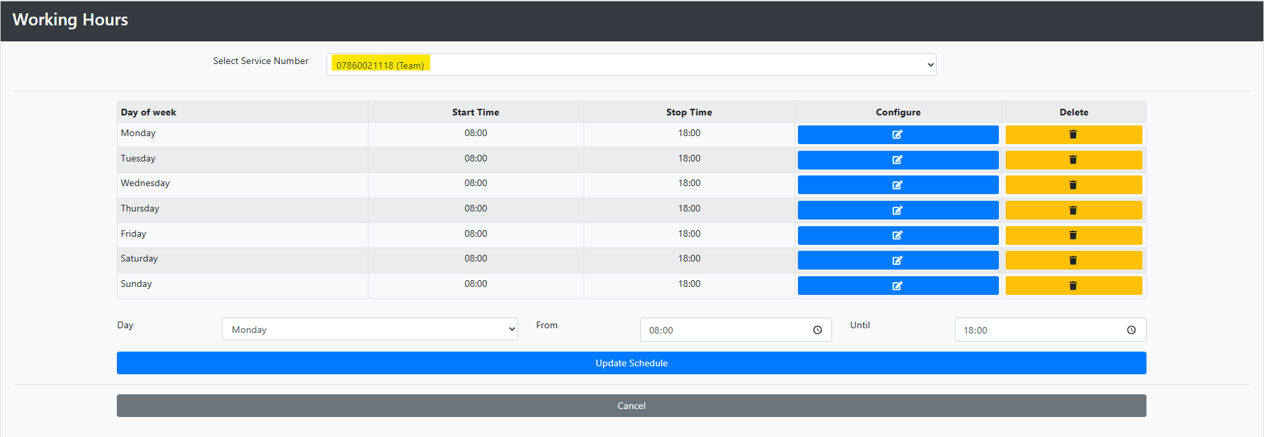The width and height of the screenshot is (1264, 437).
Task: Edit Sunday working hours
Action: click(898, 286)
